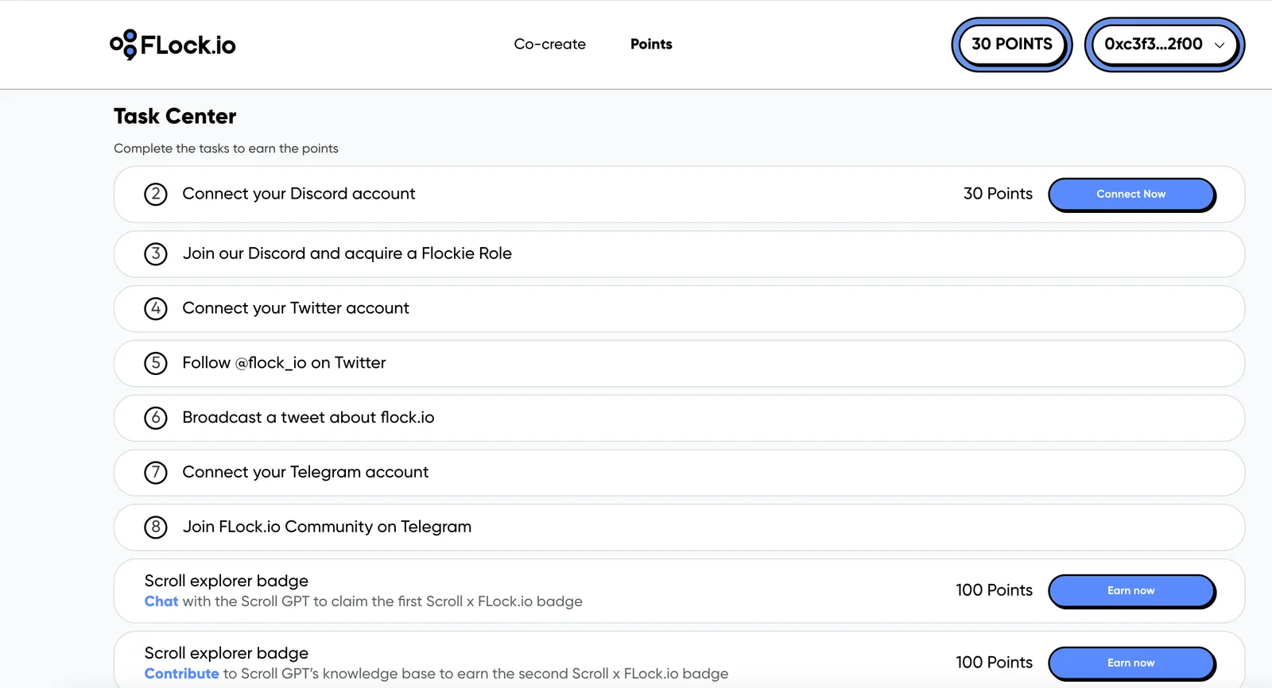Expand the 0xc3f3...2f00 wallet dropdown
The height and width of the screenshot is (688, 1272).
pos(1164,44)
